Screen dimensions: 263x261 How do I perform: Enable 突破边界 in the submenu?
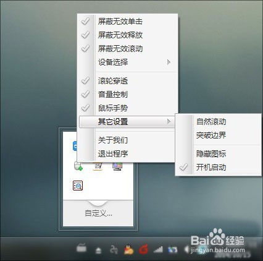pos(219,135)
